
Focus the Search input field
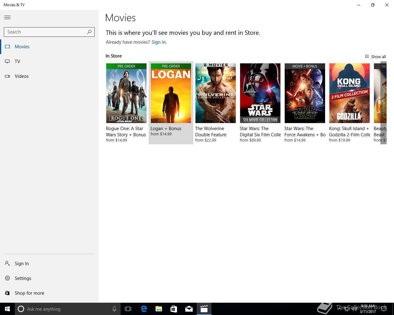tap(49, 32)
